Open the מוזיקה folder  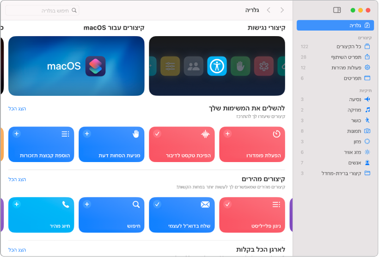335,110
